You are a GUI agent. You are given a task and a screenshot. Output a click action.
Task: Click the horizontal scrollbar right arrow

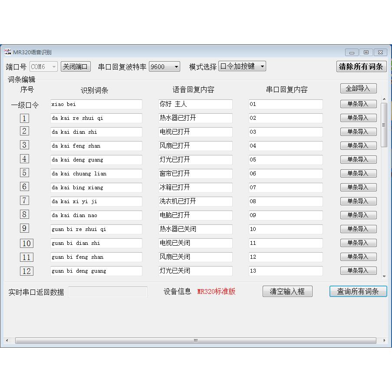coord(384,340)
